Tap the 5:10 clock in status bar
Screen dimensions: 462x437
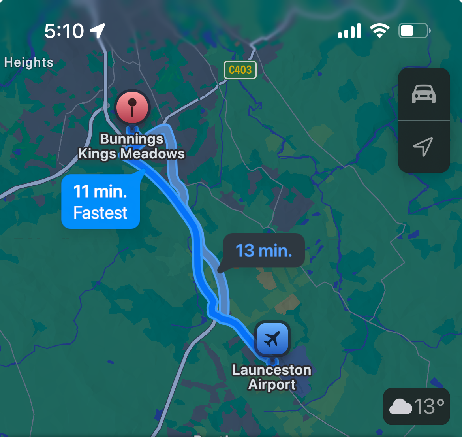tap(64, 31)
